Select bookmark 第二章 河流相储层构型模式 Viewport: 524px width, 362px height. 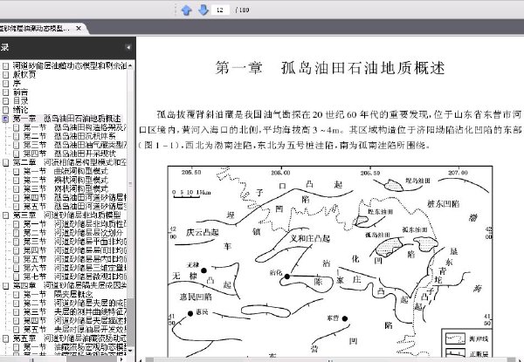click(70, 162)
